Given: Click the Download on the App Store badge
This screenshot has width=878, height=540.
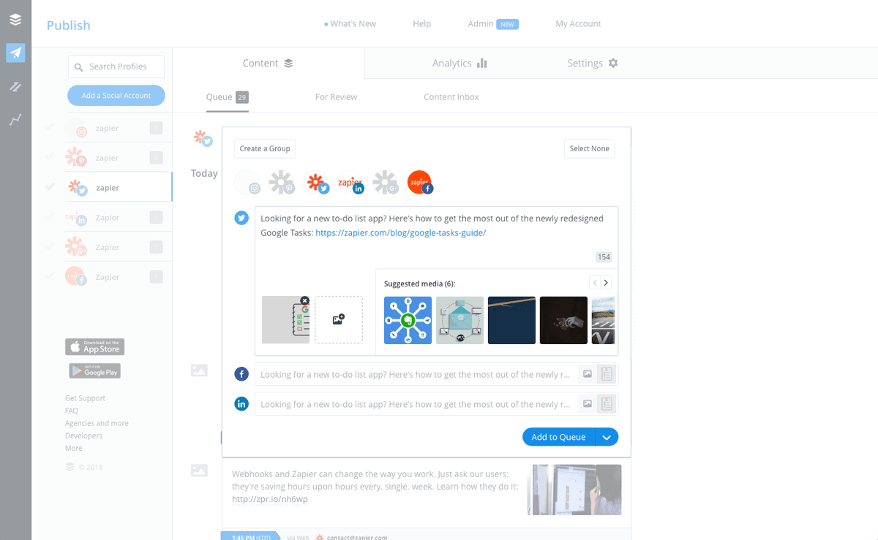Looking at the screenshot, I should [x=94, y=346].
